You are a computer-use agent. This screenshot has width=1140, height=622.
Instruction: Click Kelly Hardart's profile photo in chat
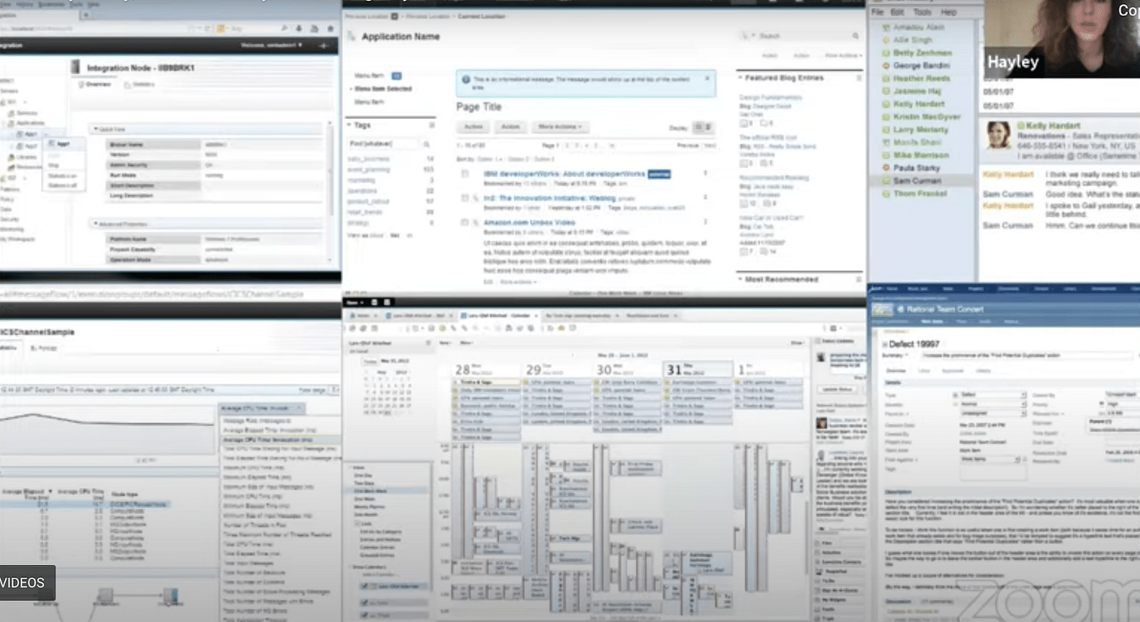click(x=998, y=136)
